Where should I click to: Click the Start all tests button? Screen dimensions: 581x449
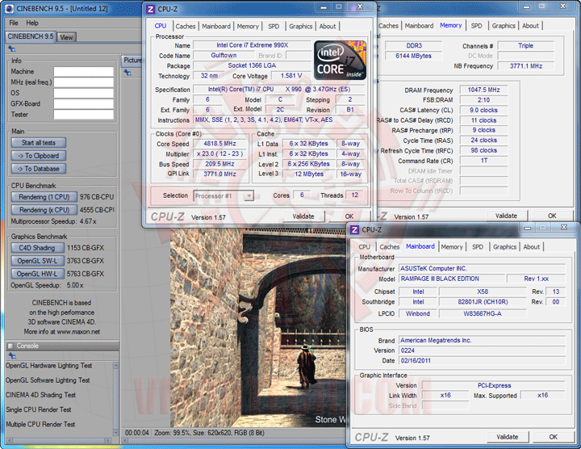(39, 143)
